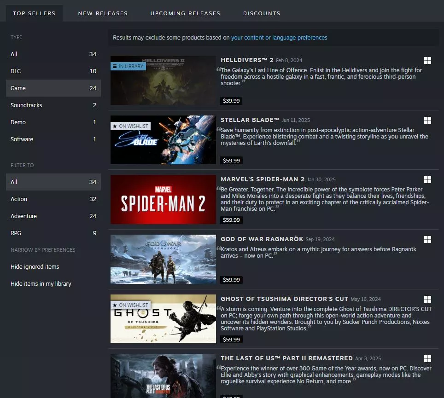Click Windows icon beside God of War Ragnarök
The image size is (444, 398).
(x=427, y=240)
